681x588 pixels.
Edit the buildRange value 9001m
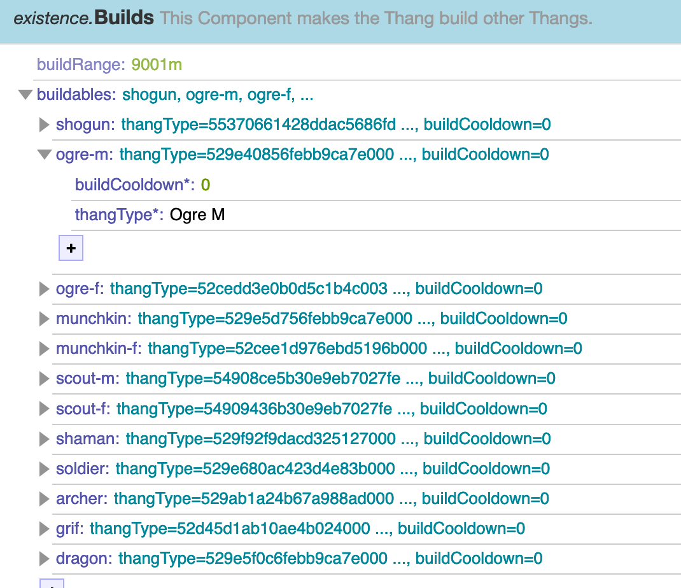(157, 65)
